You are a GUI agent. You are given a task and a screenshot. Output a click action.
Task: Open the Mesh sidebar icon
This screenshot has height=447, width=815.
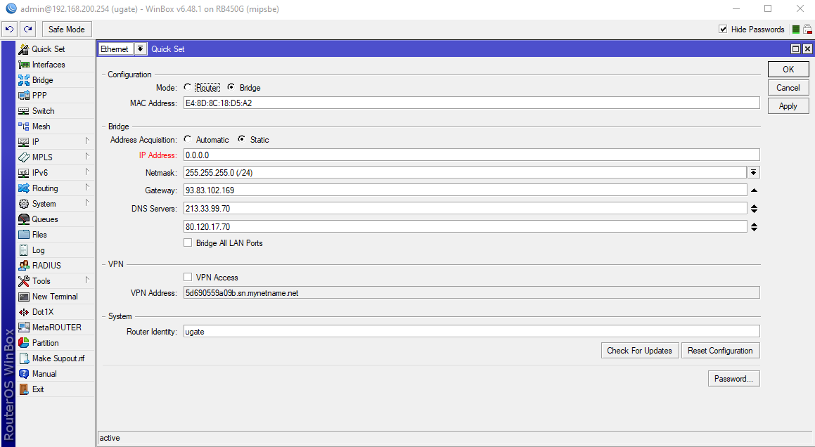pyautogui.click(x=24, y=127)
